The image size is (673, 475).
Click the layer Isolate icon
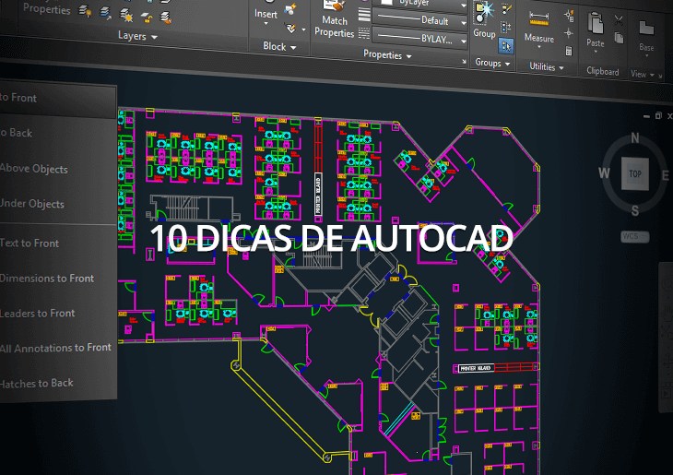[x=85, y=11]
